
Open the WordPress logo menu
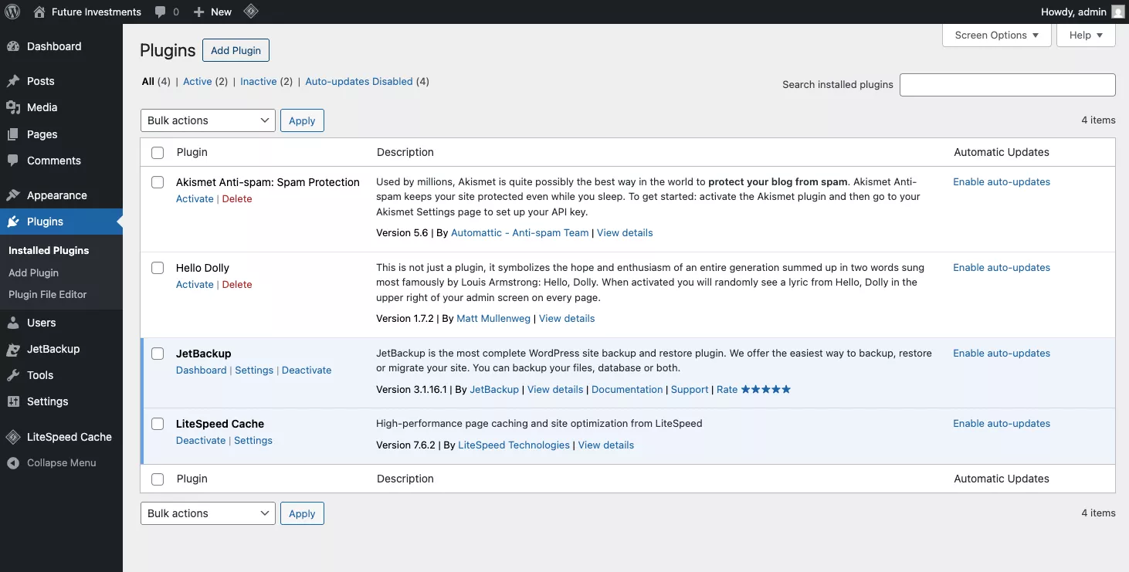[x=12, y=12]
